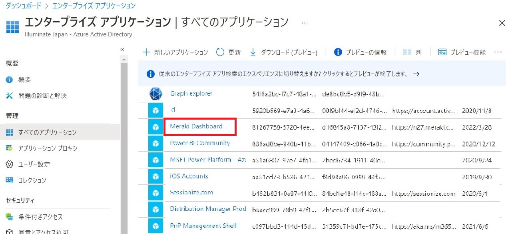Screen dimensions: 506x234
Task: Click ダウンロード (プレビュー) in the toolbar
Action: [x=283, y=52]
